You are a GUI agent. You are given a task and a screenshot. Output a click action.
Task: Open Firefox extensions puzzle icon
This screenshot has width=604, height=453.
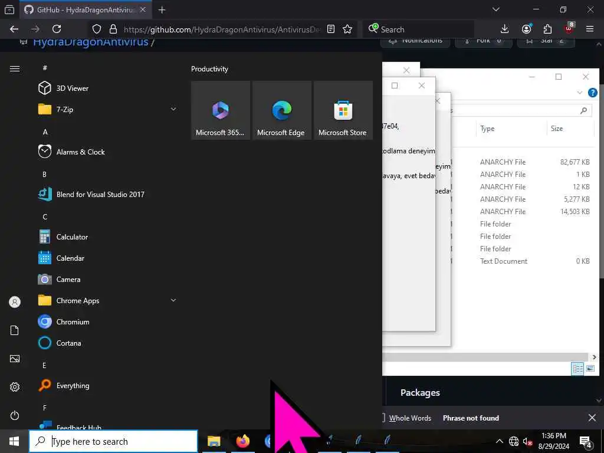[x=547, y=29]
